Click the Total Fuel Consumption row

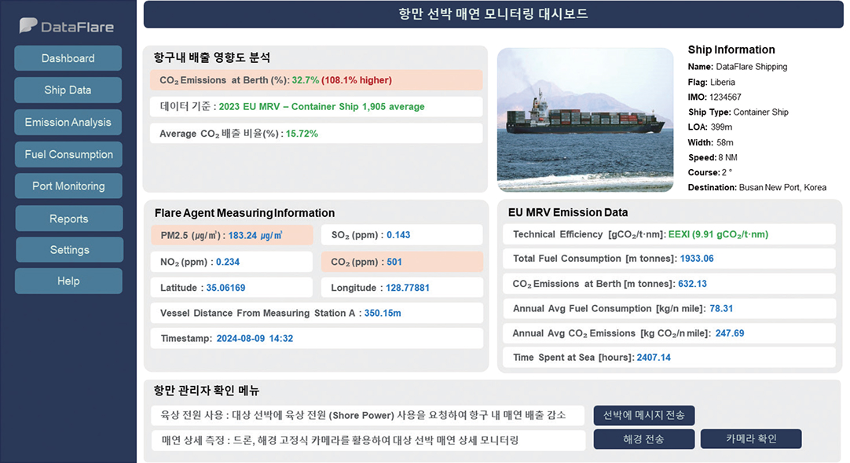pos(669,259)
